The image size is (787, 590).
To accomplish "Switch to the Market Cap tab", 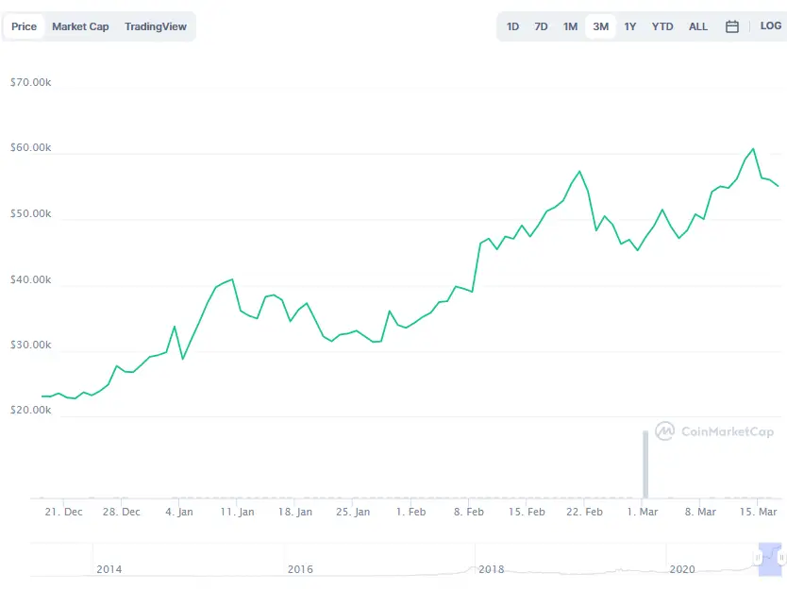I will pos(80,26).
